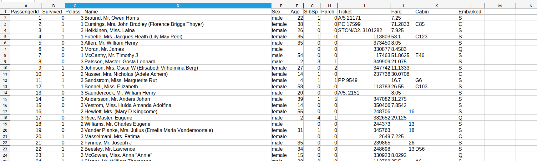Select the highlighted column C header
The width and height of the screenshot is (537, 161).
click(74, 6)
